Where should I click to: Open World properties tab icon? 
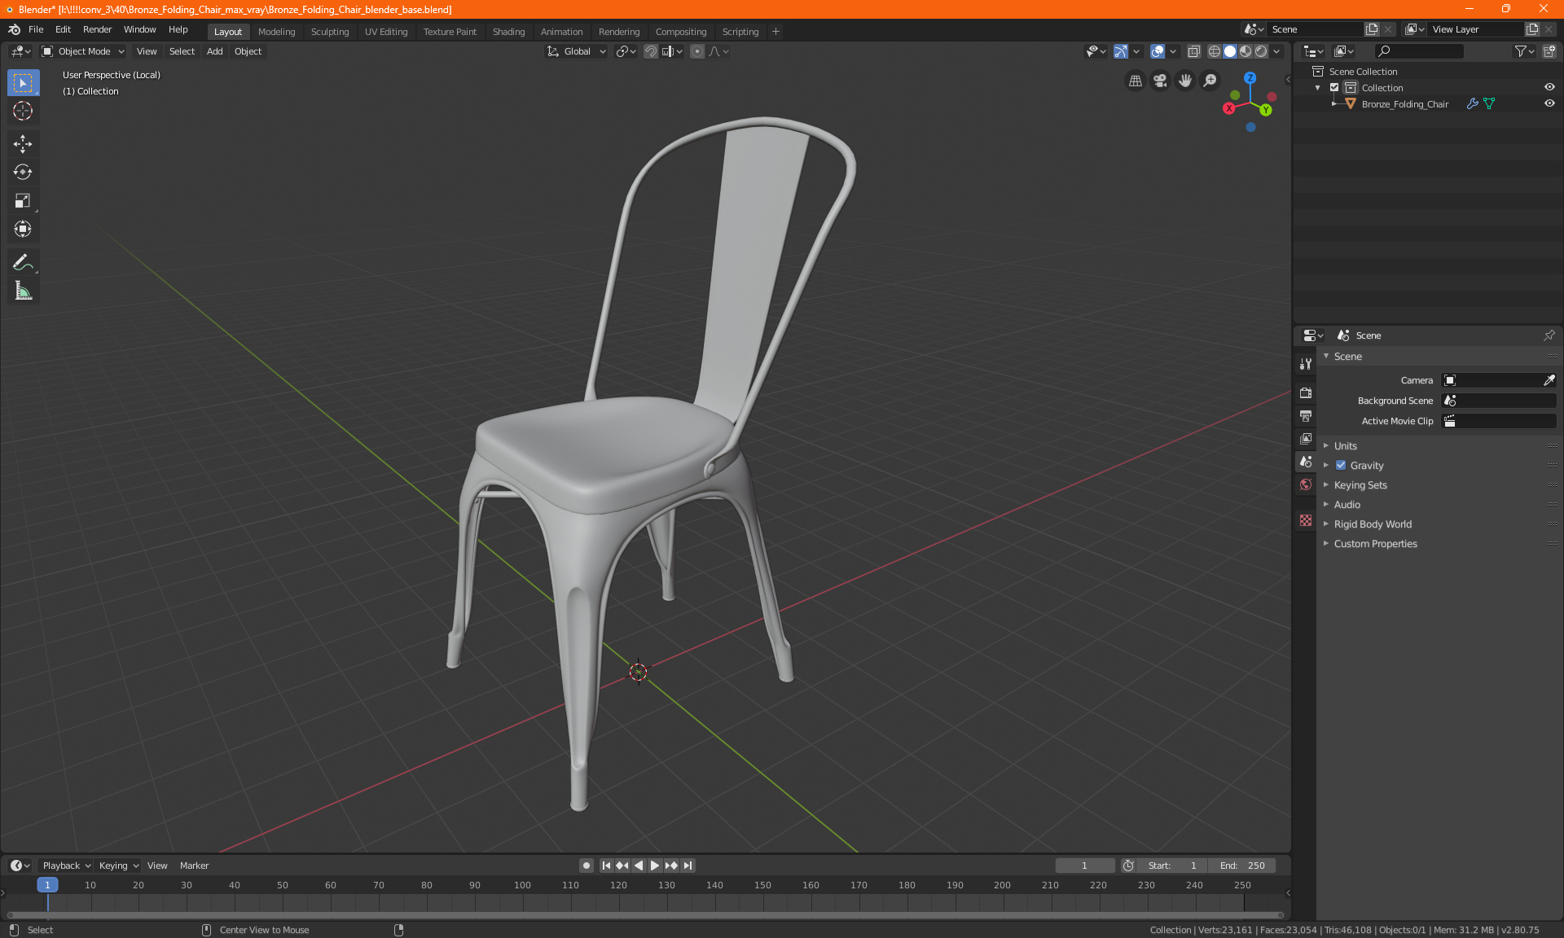(x=1306, y=484)
